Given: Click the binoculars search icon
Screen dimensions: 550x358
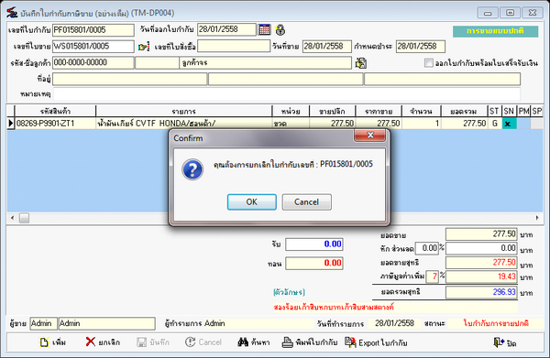Looking at the screenshot, I should click(x=243, y=342).
